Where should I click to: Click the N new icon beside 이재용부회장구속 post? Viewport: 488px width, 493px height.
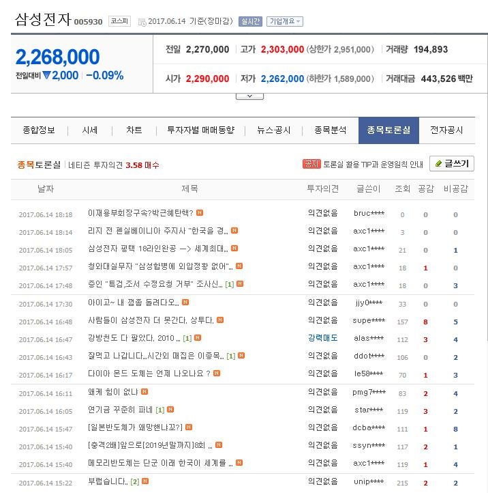[x=200, y=213]
